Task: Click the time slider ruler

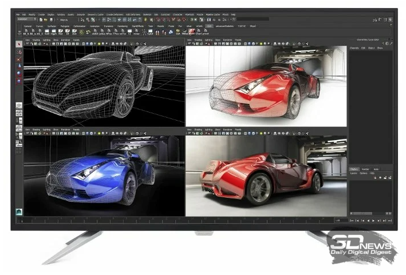Action: coord(175,221)
